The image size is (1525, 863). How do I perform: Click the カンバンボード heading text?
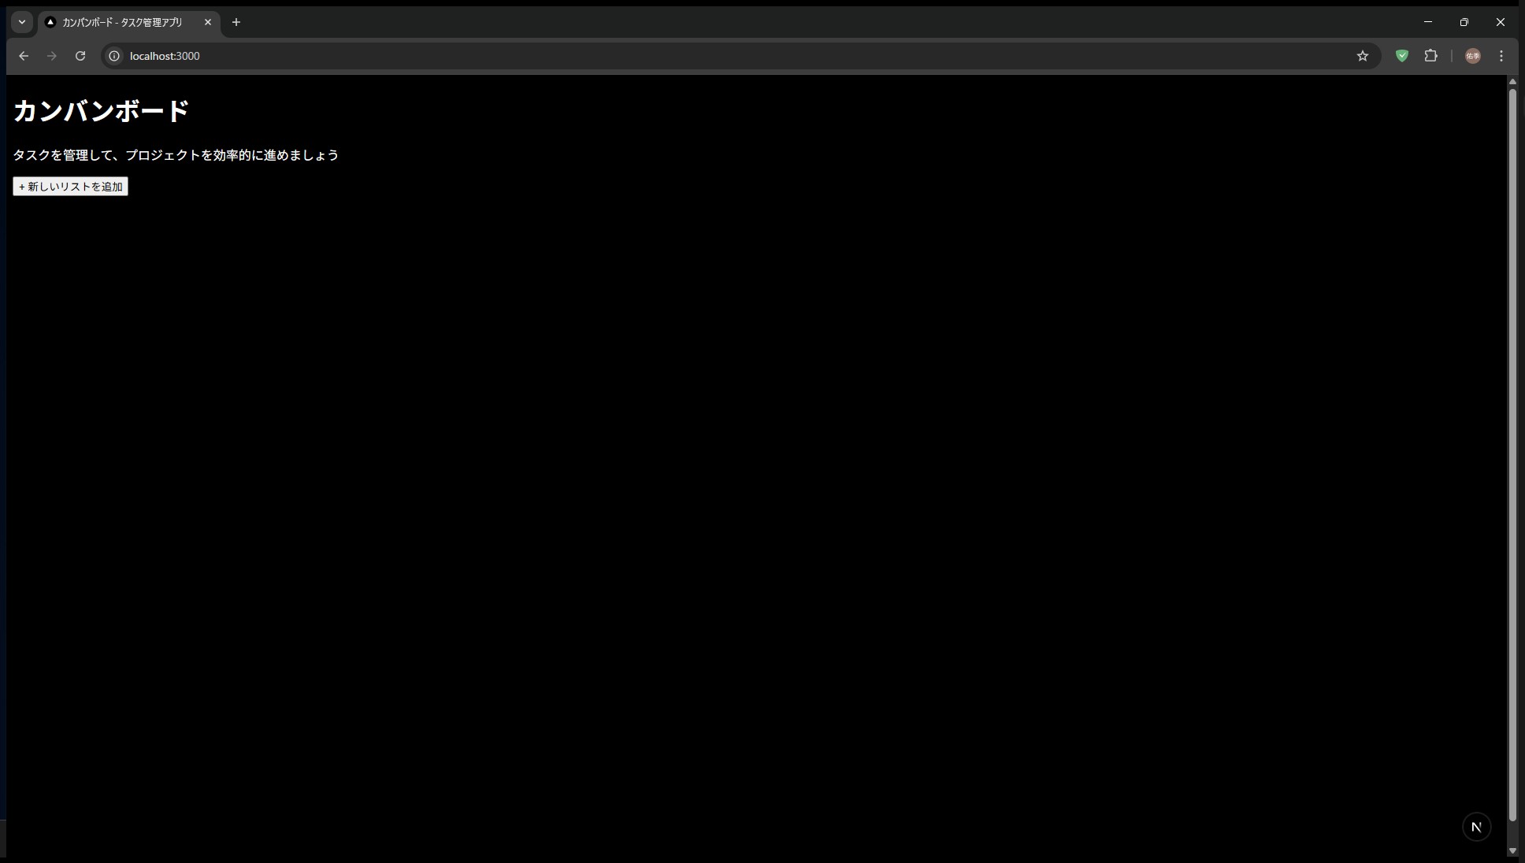coord(101,111)
